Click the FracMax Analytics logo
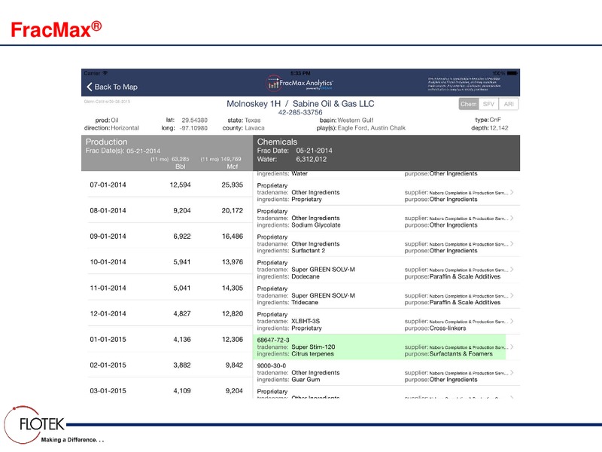This screenshot has width=602, height=452. tap(299, 83)
